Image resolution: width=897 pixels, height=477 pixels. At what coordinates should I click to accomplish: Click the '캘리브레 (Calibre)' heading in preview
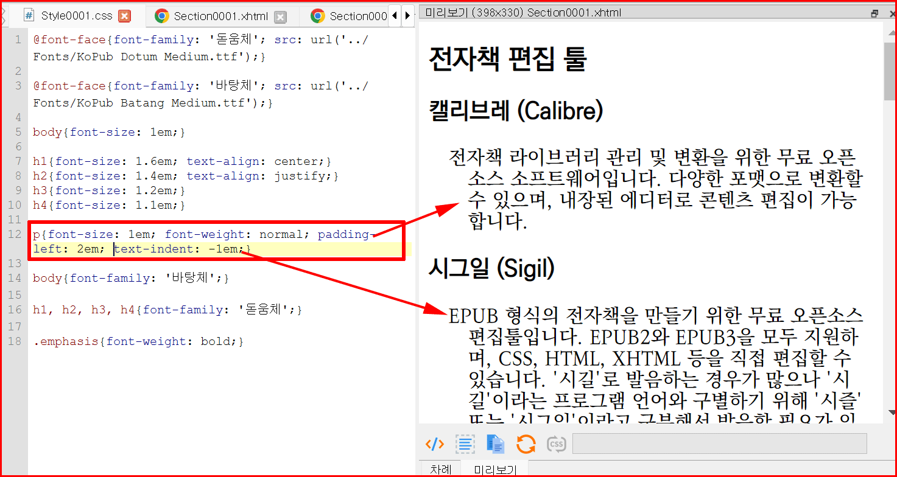(516, 111)
